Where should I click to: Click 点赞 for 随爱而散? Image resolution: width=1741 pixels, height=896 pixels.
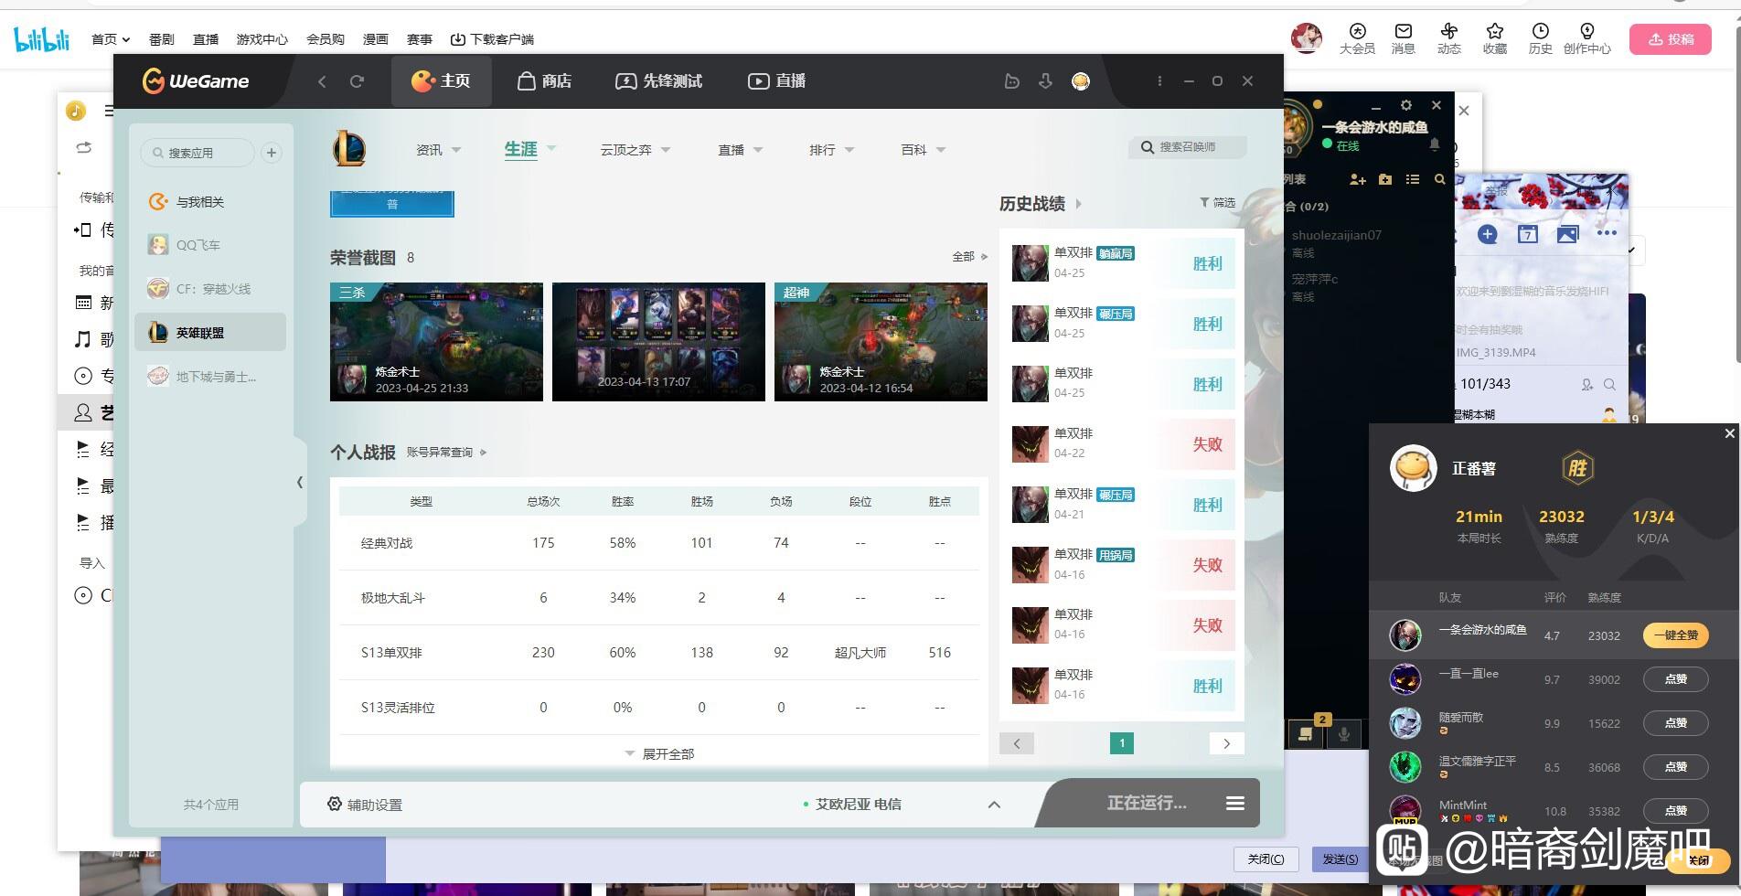(1676, 723)
